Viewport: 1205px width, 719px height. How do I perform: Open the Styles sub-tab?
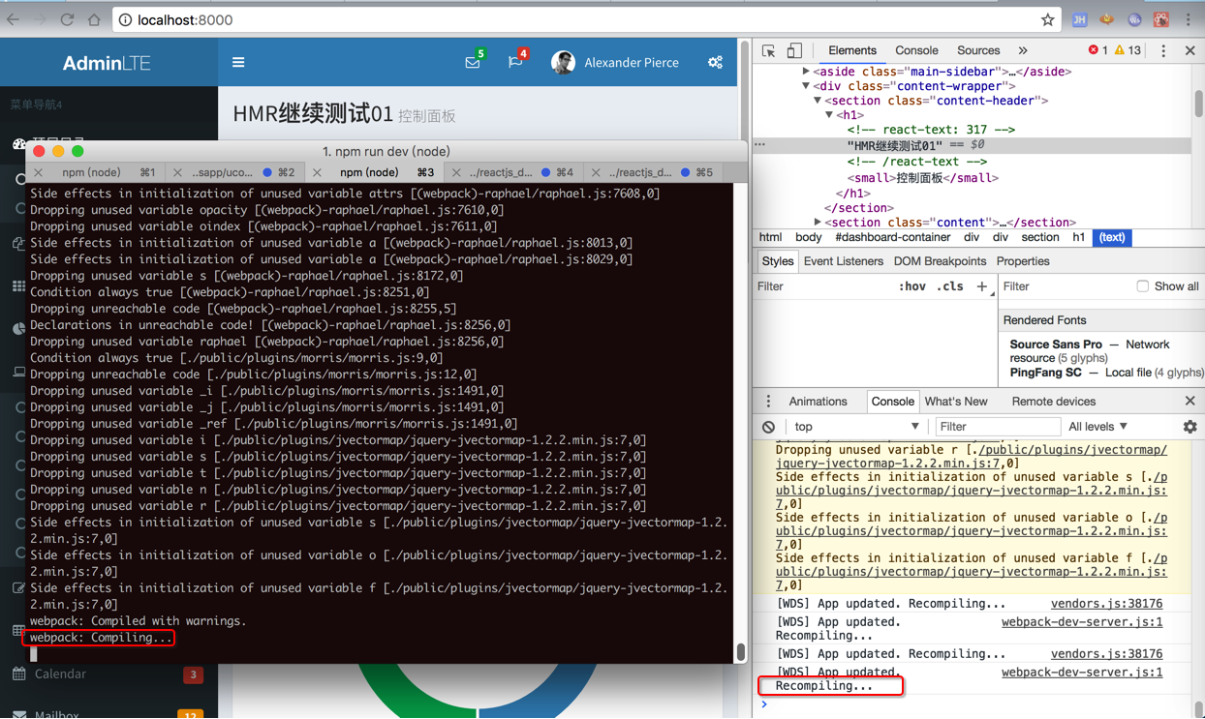(777, 261)
